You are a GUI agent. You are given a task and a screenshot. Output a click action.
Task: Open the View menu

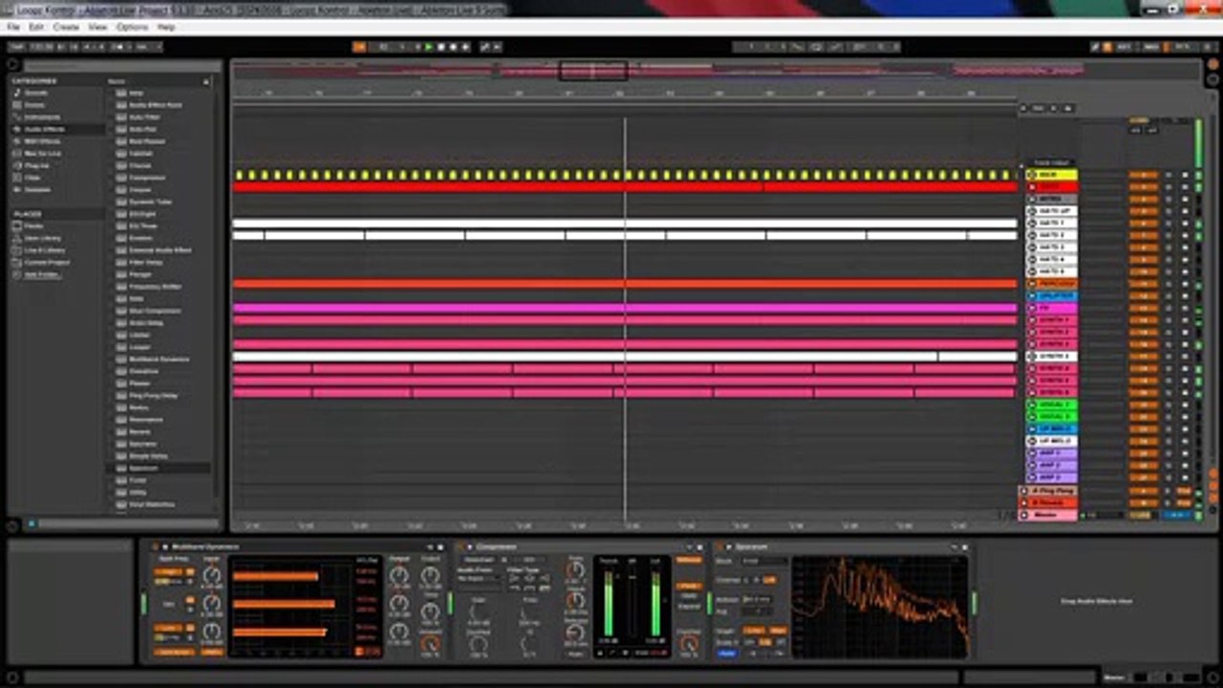pyautogui.click(x=97, y=27)
